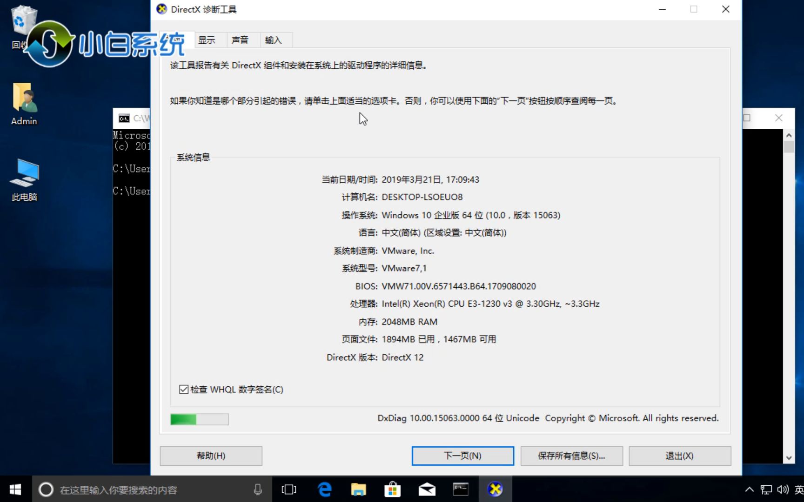Toggle 检查 WHQL 数字签名 checkbox
Viewport: 804px width, 502px height.
pos(184,390)
